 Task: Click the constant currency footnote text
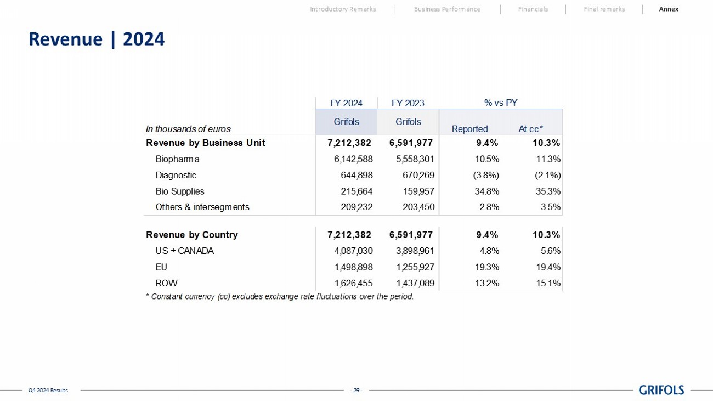[x=279, y=297]
